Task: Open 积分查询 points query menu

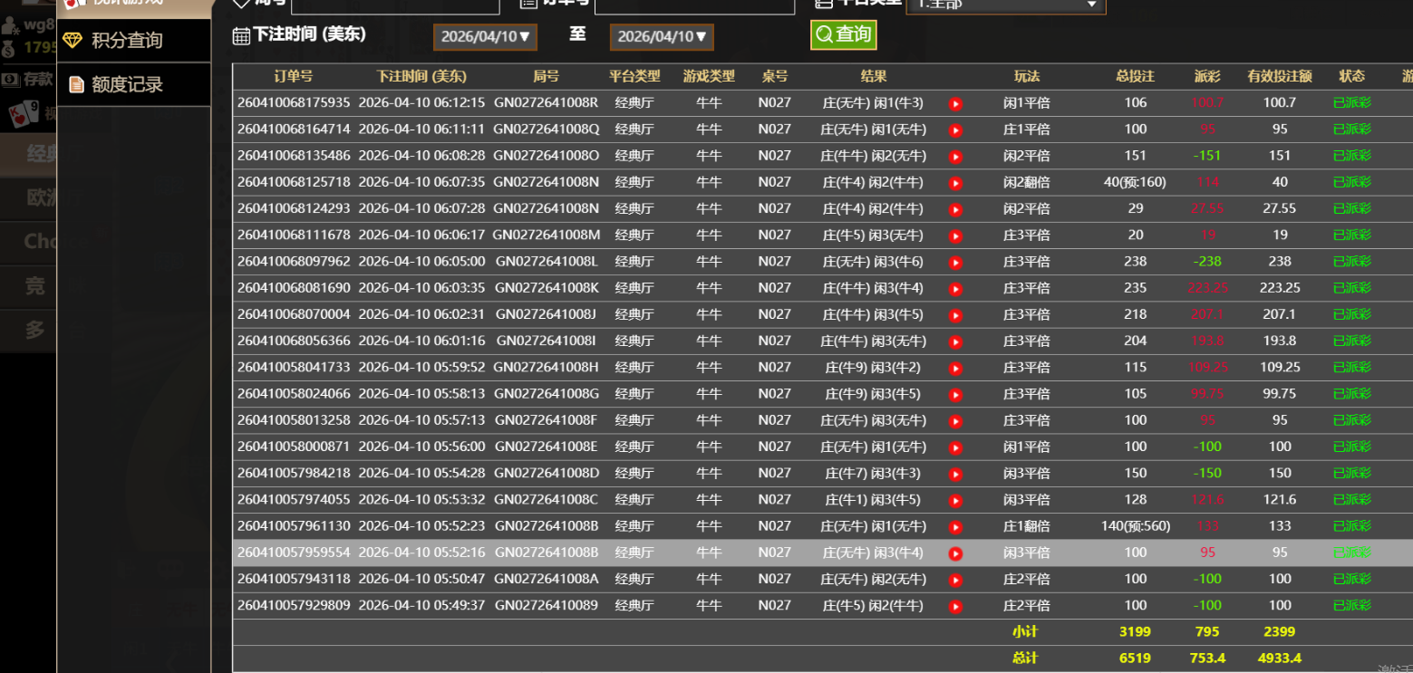Action: click(x=127, y=41)
